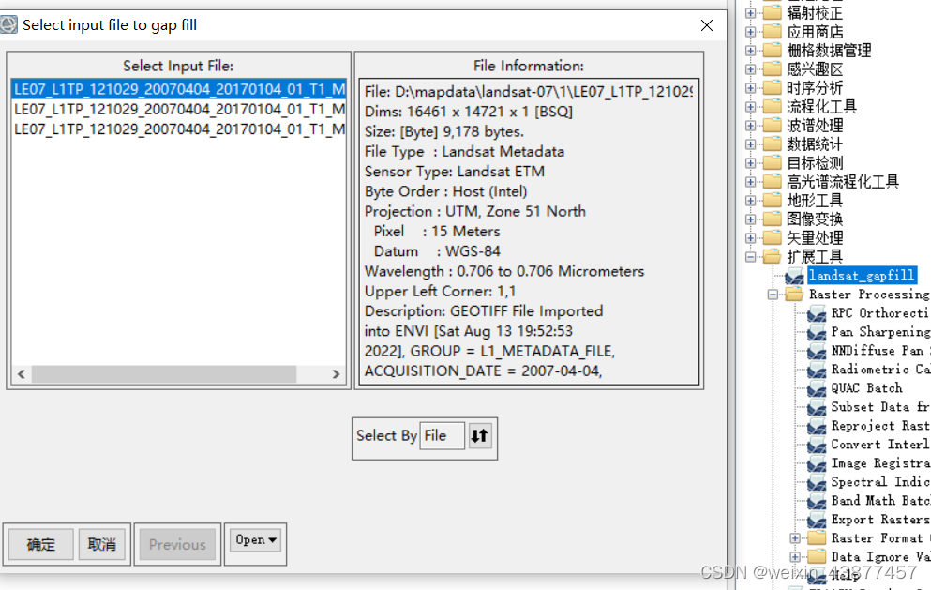Click the Image Registration tool icon

817,463
